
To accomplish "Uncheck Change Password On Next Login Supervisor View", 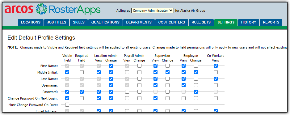I will click(x=156, y=98).
